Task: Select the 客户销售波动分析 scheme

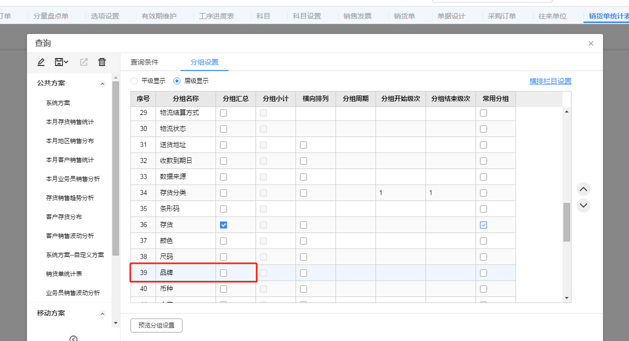Action: [x=70, y=236]
